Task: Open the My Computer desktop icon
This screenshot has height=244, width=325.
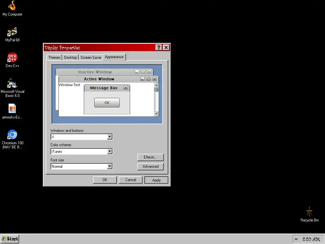Action: click(12, 9)
